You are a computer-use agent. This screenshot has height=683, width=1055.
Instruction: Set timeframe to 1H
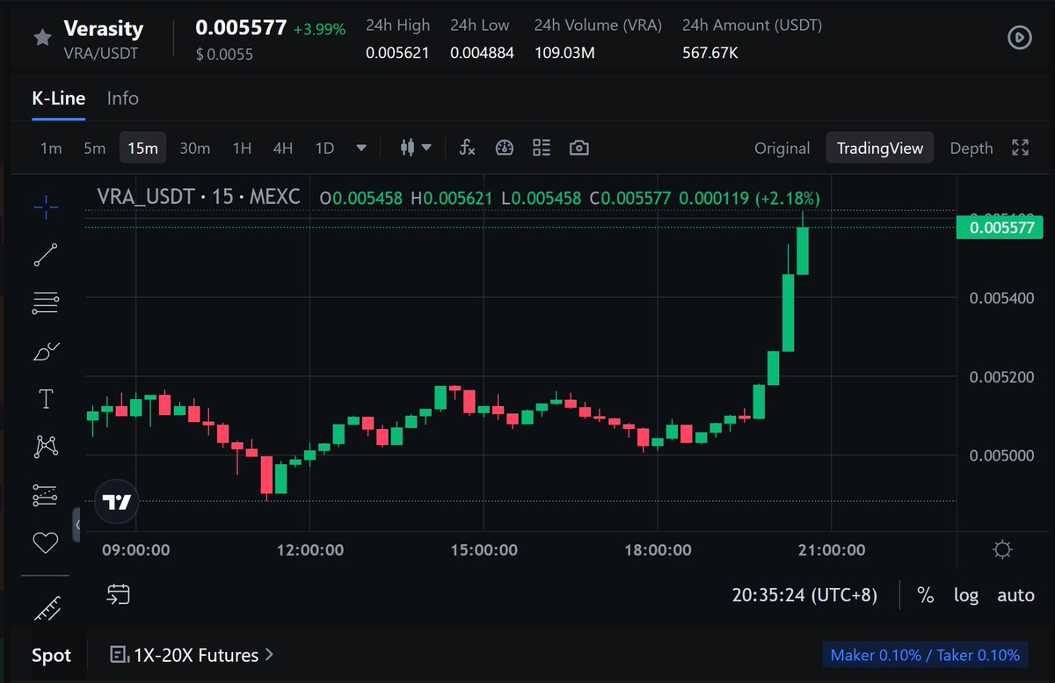tap(242, 149)
